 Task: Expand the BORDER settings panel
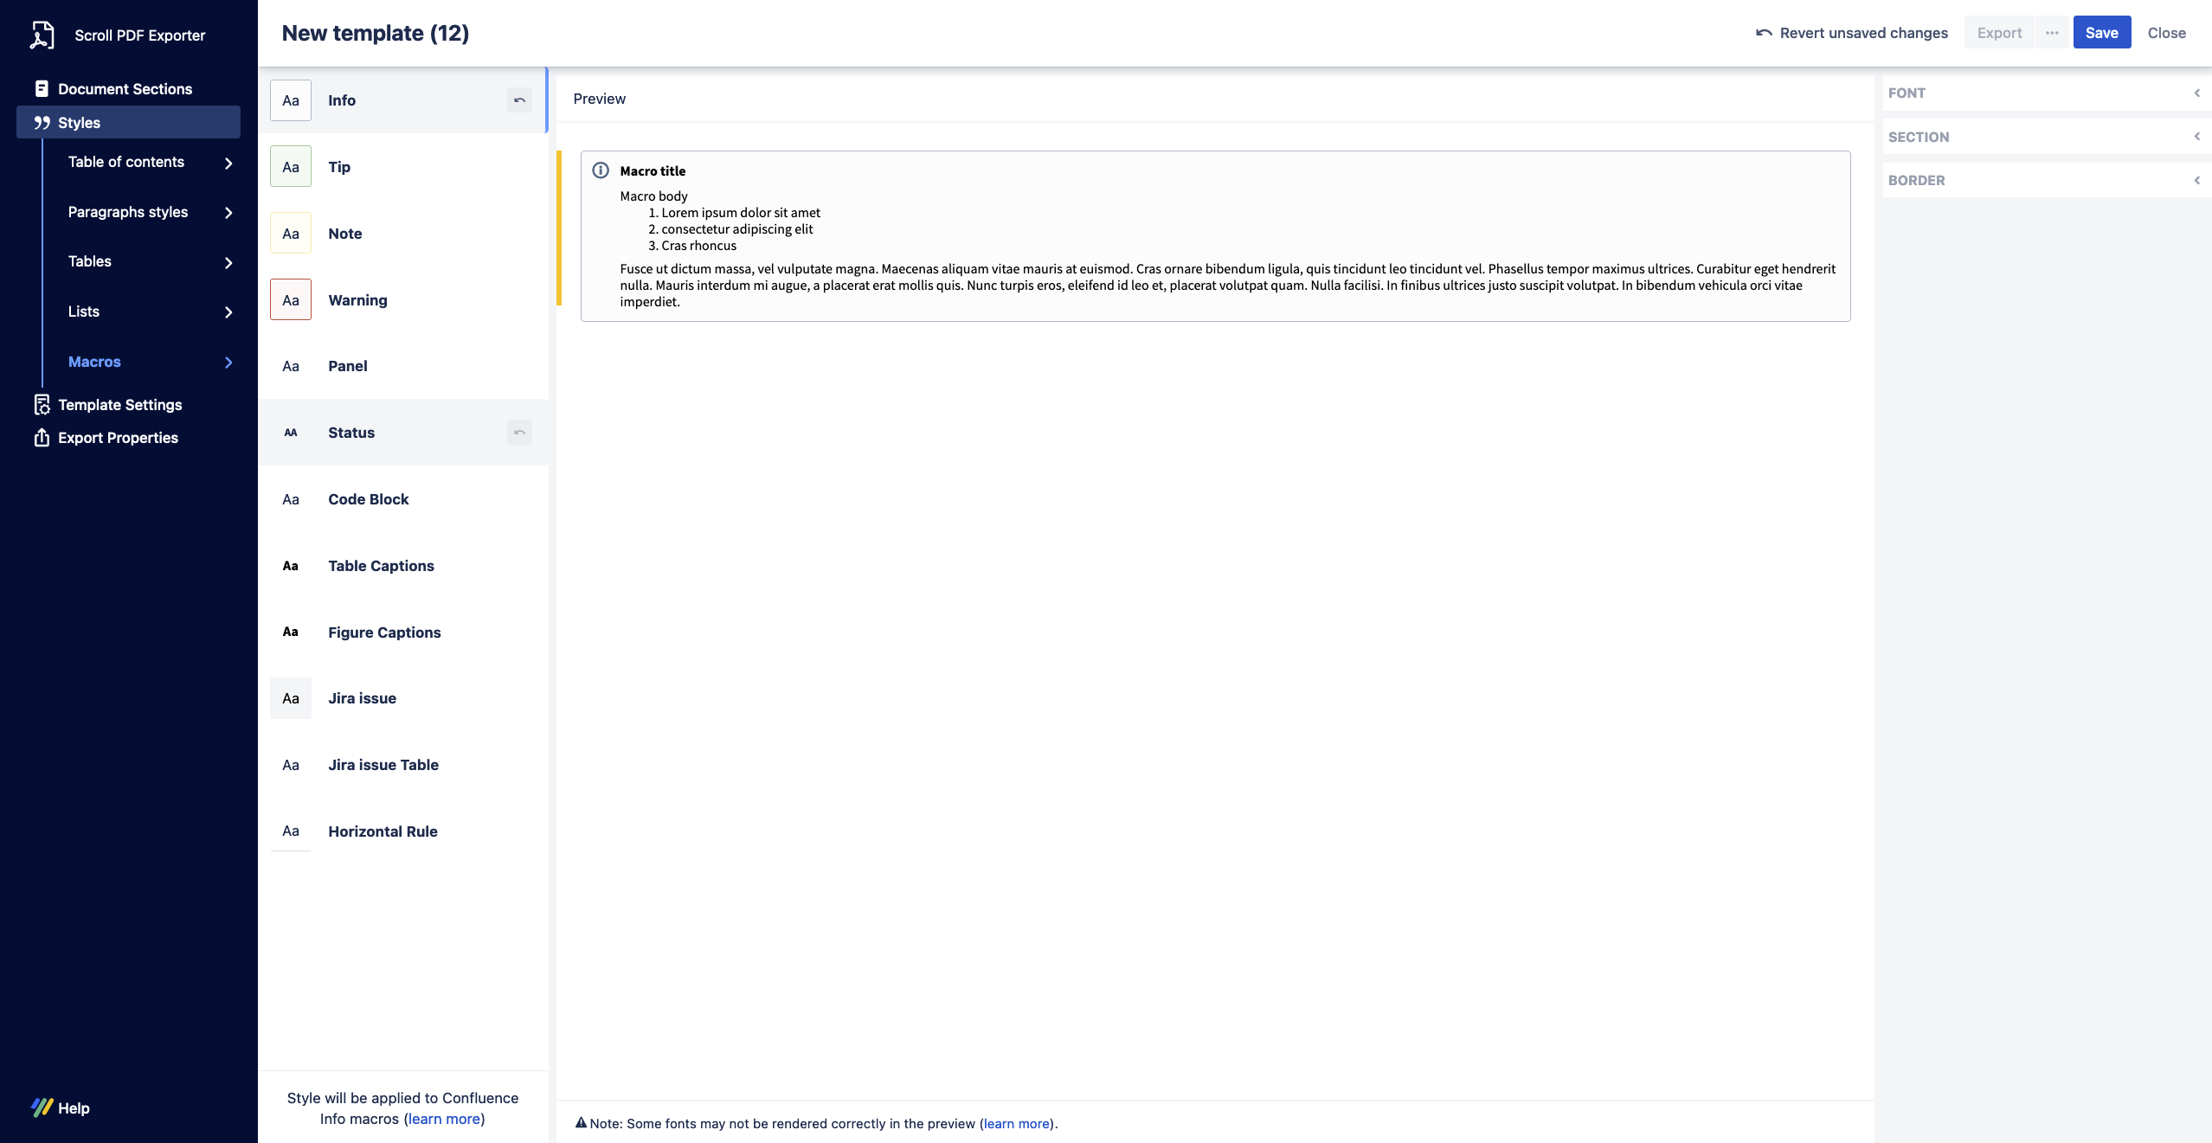(2196, 180)
